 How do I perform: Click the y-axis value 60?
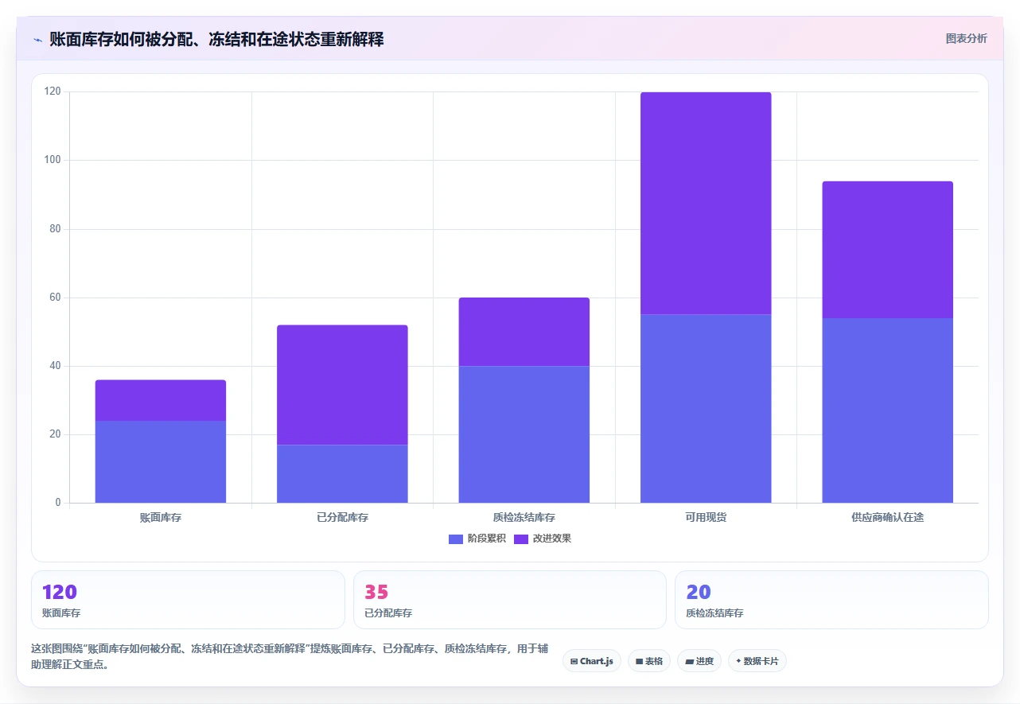(x=55, y=298)
